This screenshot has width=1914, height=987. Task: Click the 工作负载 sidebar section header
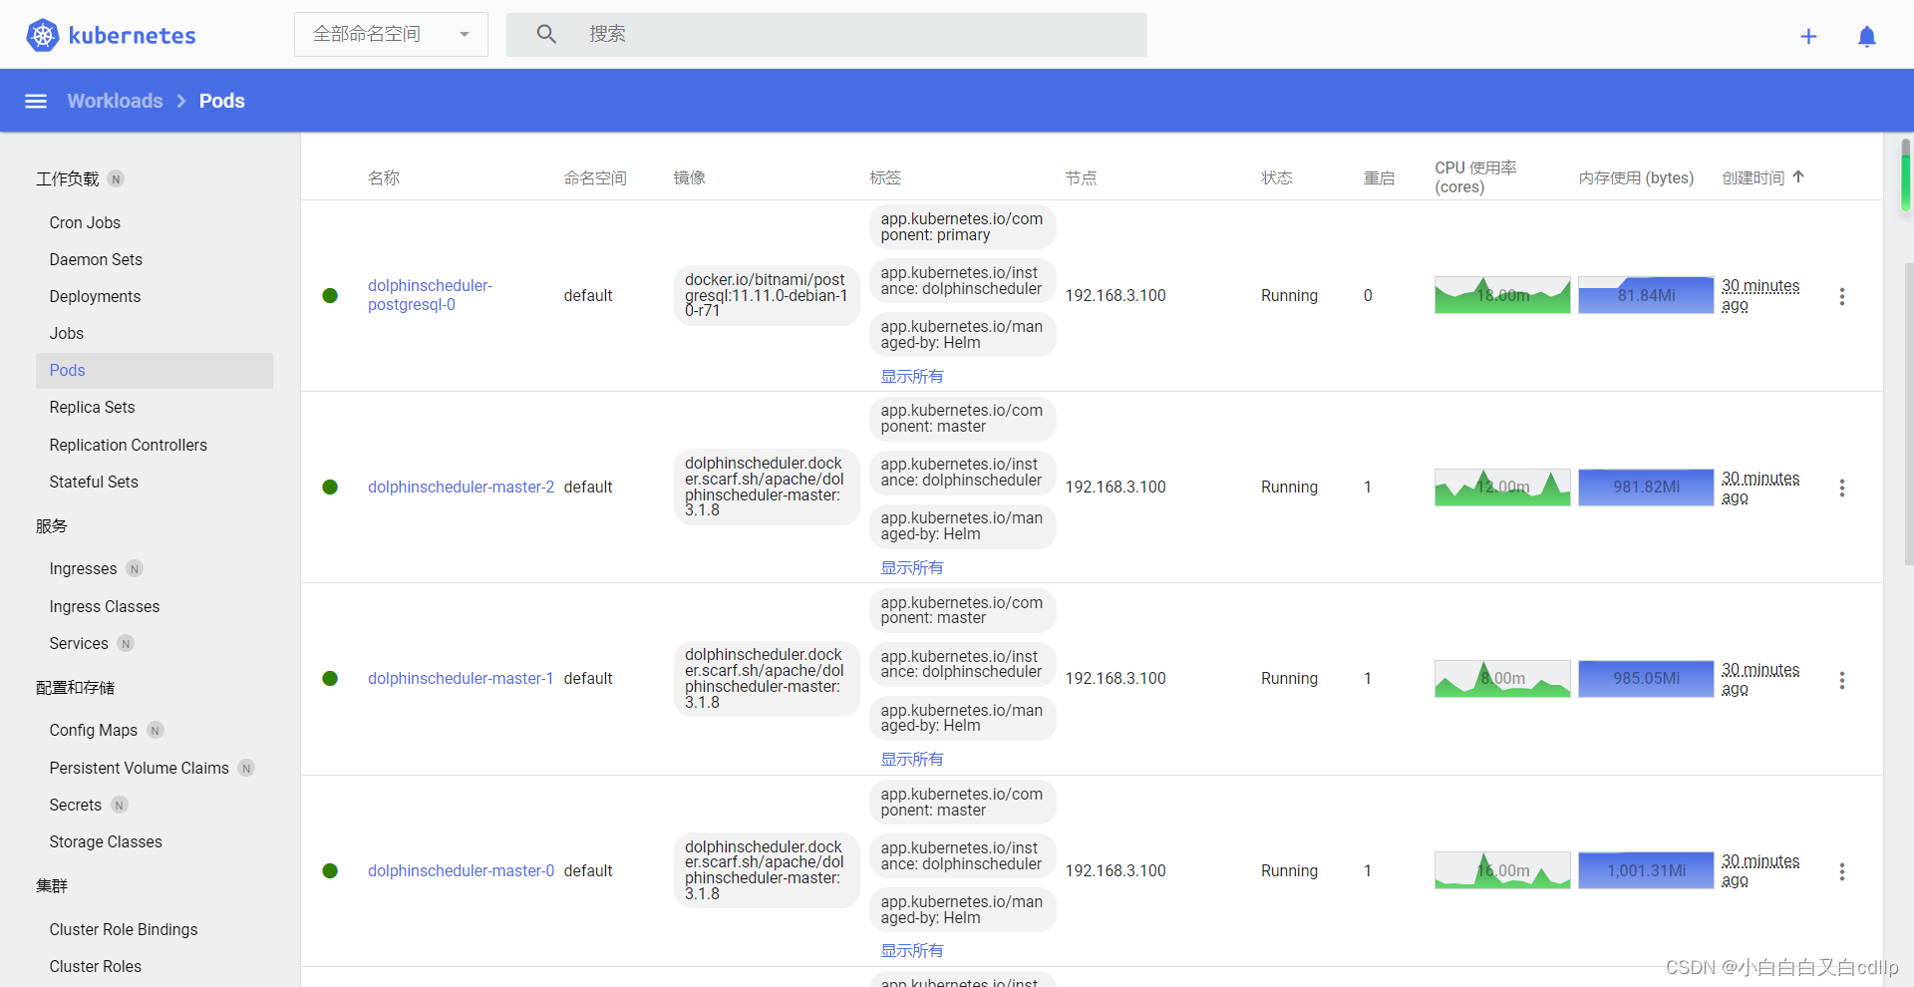(x=68, y=179)
